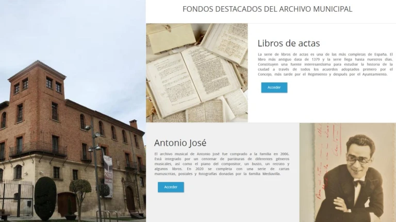Click the Acceder button under Libros de actas

274,87
